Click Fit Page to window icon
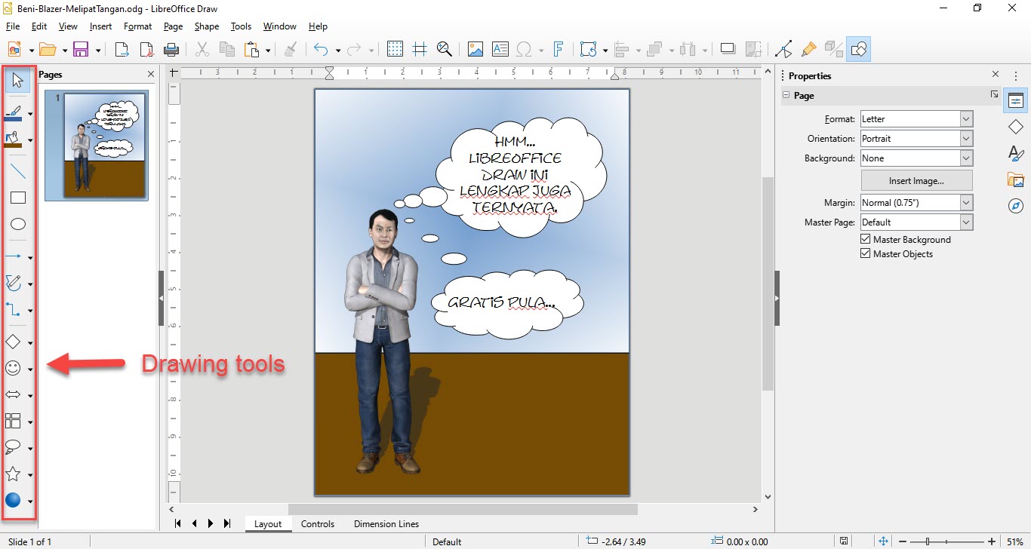The width and height of the screenshot is (1031, 549). 884,541
